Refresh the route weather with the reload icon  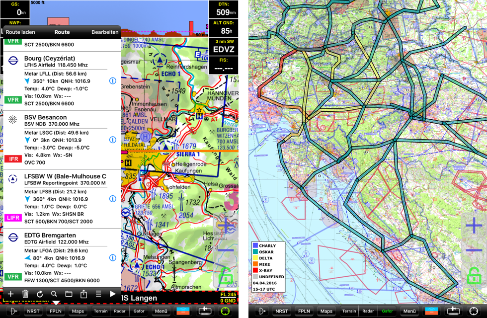[40, 294]
